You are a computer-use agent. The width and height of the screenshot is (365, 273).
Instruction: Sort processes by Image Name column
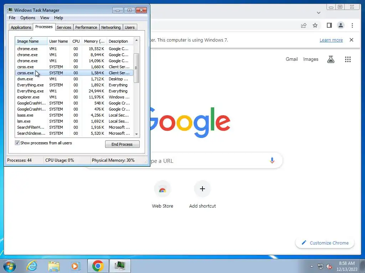(x=31, y=41)
